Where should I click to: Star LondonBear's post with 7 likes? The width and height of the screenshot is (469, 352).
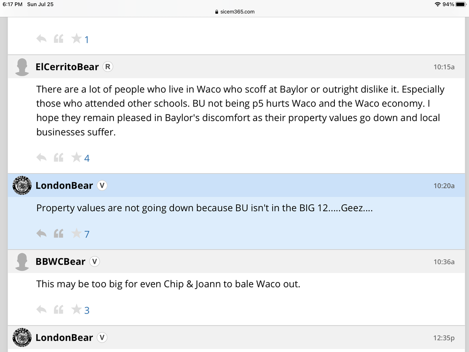tap(76, 233)
